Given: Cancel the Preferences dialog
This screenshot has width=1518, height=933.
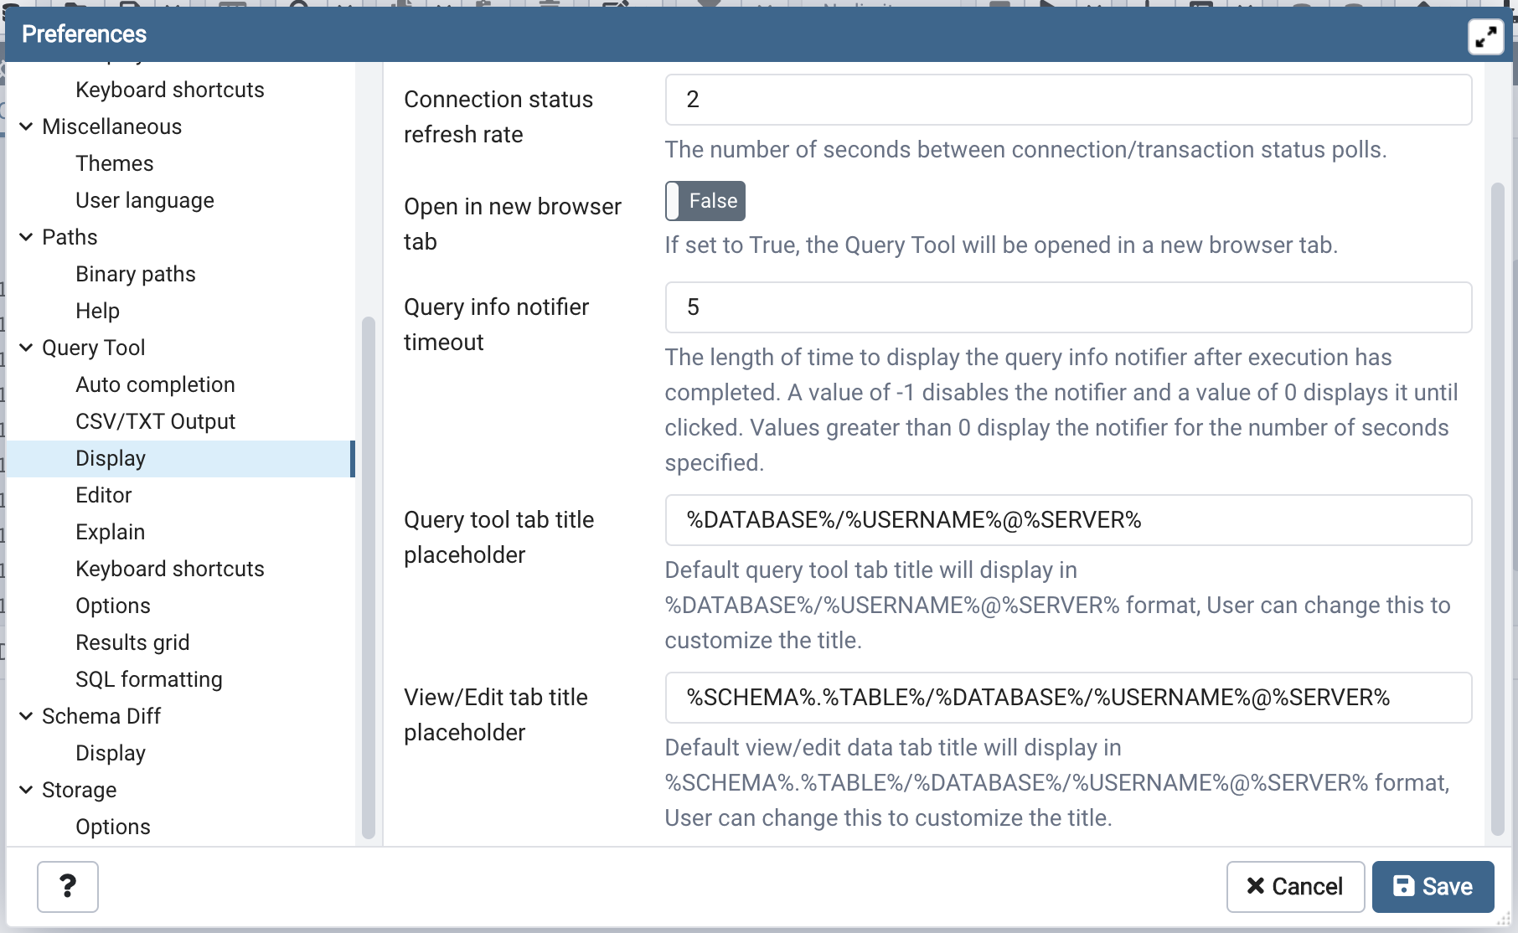Looking at the screenshot, I should [x=1295, y=886].
